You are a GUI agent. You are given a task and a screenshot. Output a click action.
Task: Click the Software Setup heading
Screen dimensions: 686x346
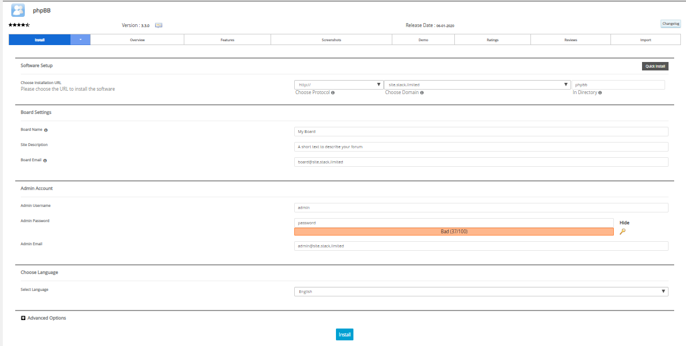click(x=37, y=66)
